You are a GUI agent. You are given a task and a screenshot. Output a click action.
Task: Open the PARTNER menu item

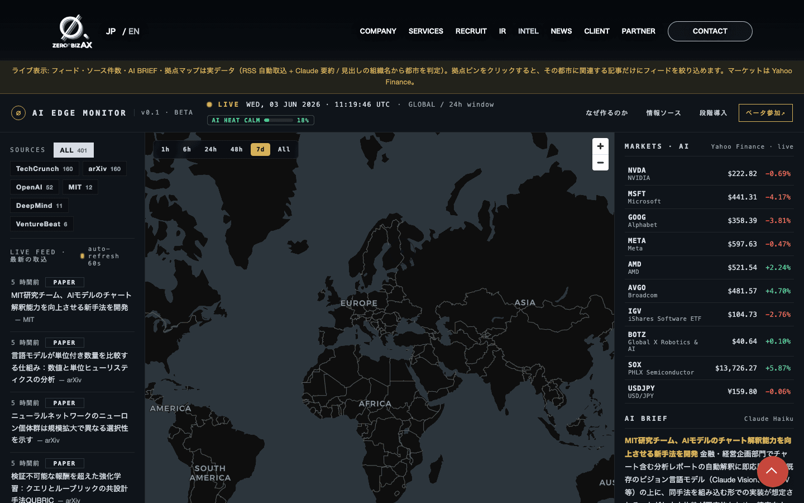(x=639, y=31)
